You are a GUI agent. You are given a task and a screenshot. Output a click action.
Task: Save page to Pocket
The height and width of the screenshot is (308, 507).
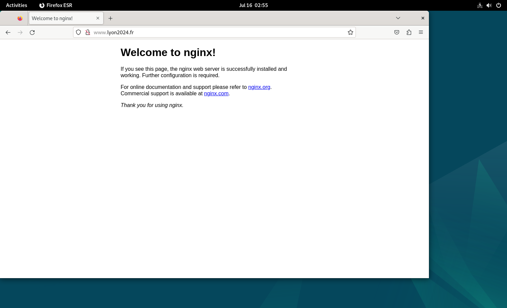397,32
